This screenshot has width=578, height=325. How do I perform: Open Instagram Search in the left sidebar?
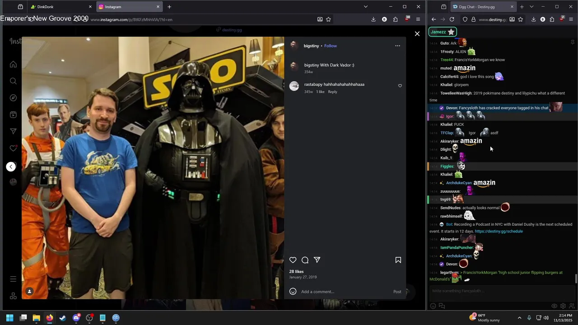click(13, 81)
